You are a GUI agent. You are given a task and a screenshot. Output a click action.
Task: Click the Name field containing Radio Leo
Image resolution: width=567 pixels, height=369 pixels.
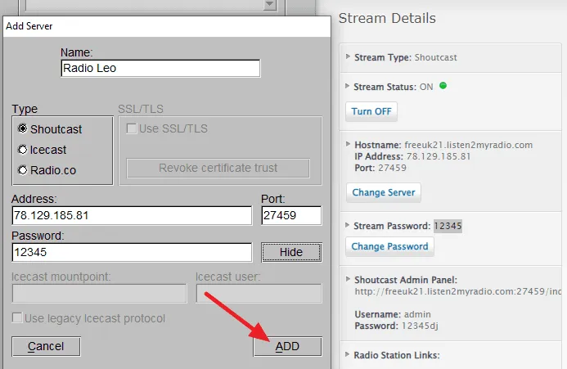[x=160, y=68]
